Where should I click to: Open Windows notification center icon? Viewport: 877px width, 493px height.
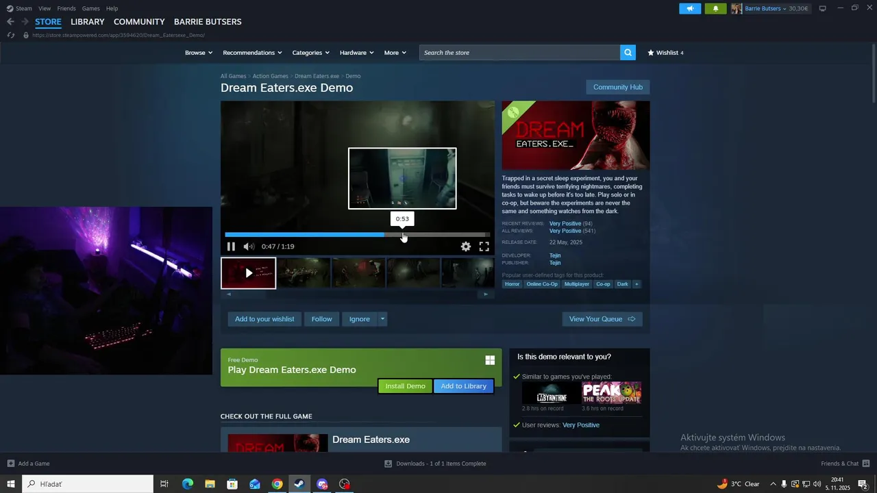point(863,484)
